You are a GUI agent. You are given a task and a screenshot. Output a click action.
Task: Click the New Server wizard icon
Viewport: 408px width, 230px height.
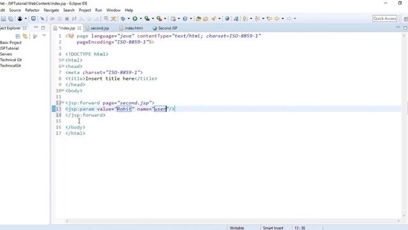[173, 19]
